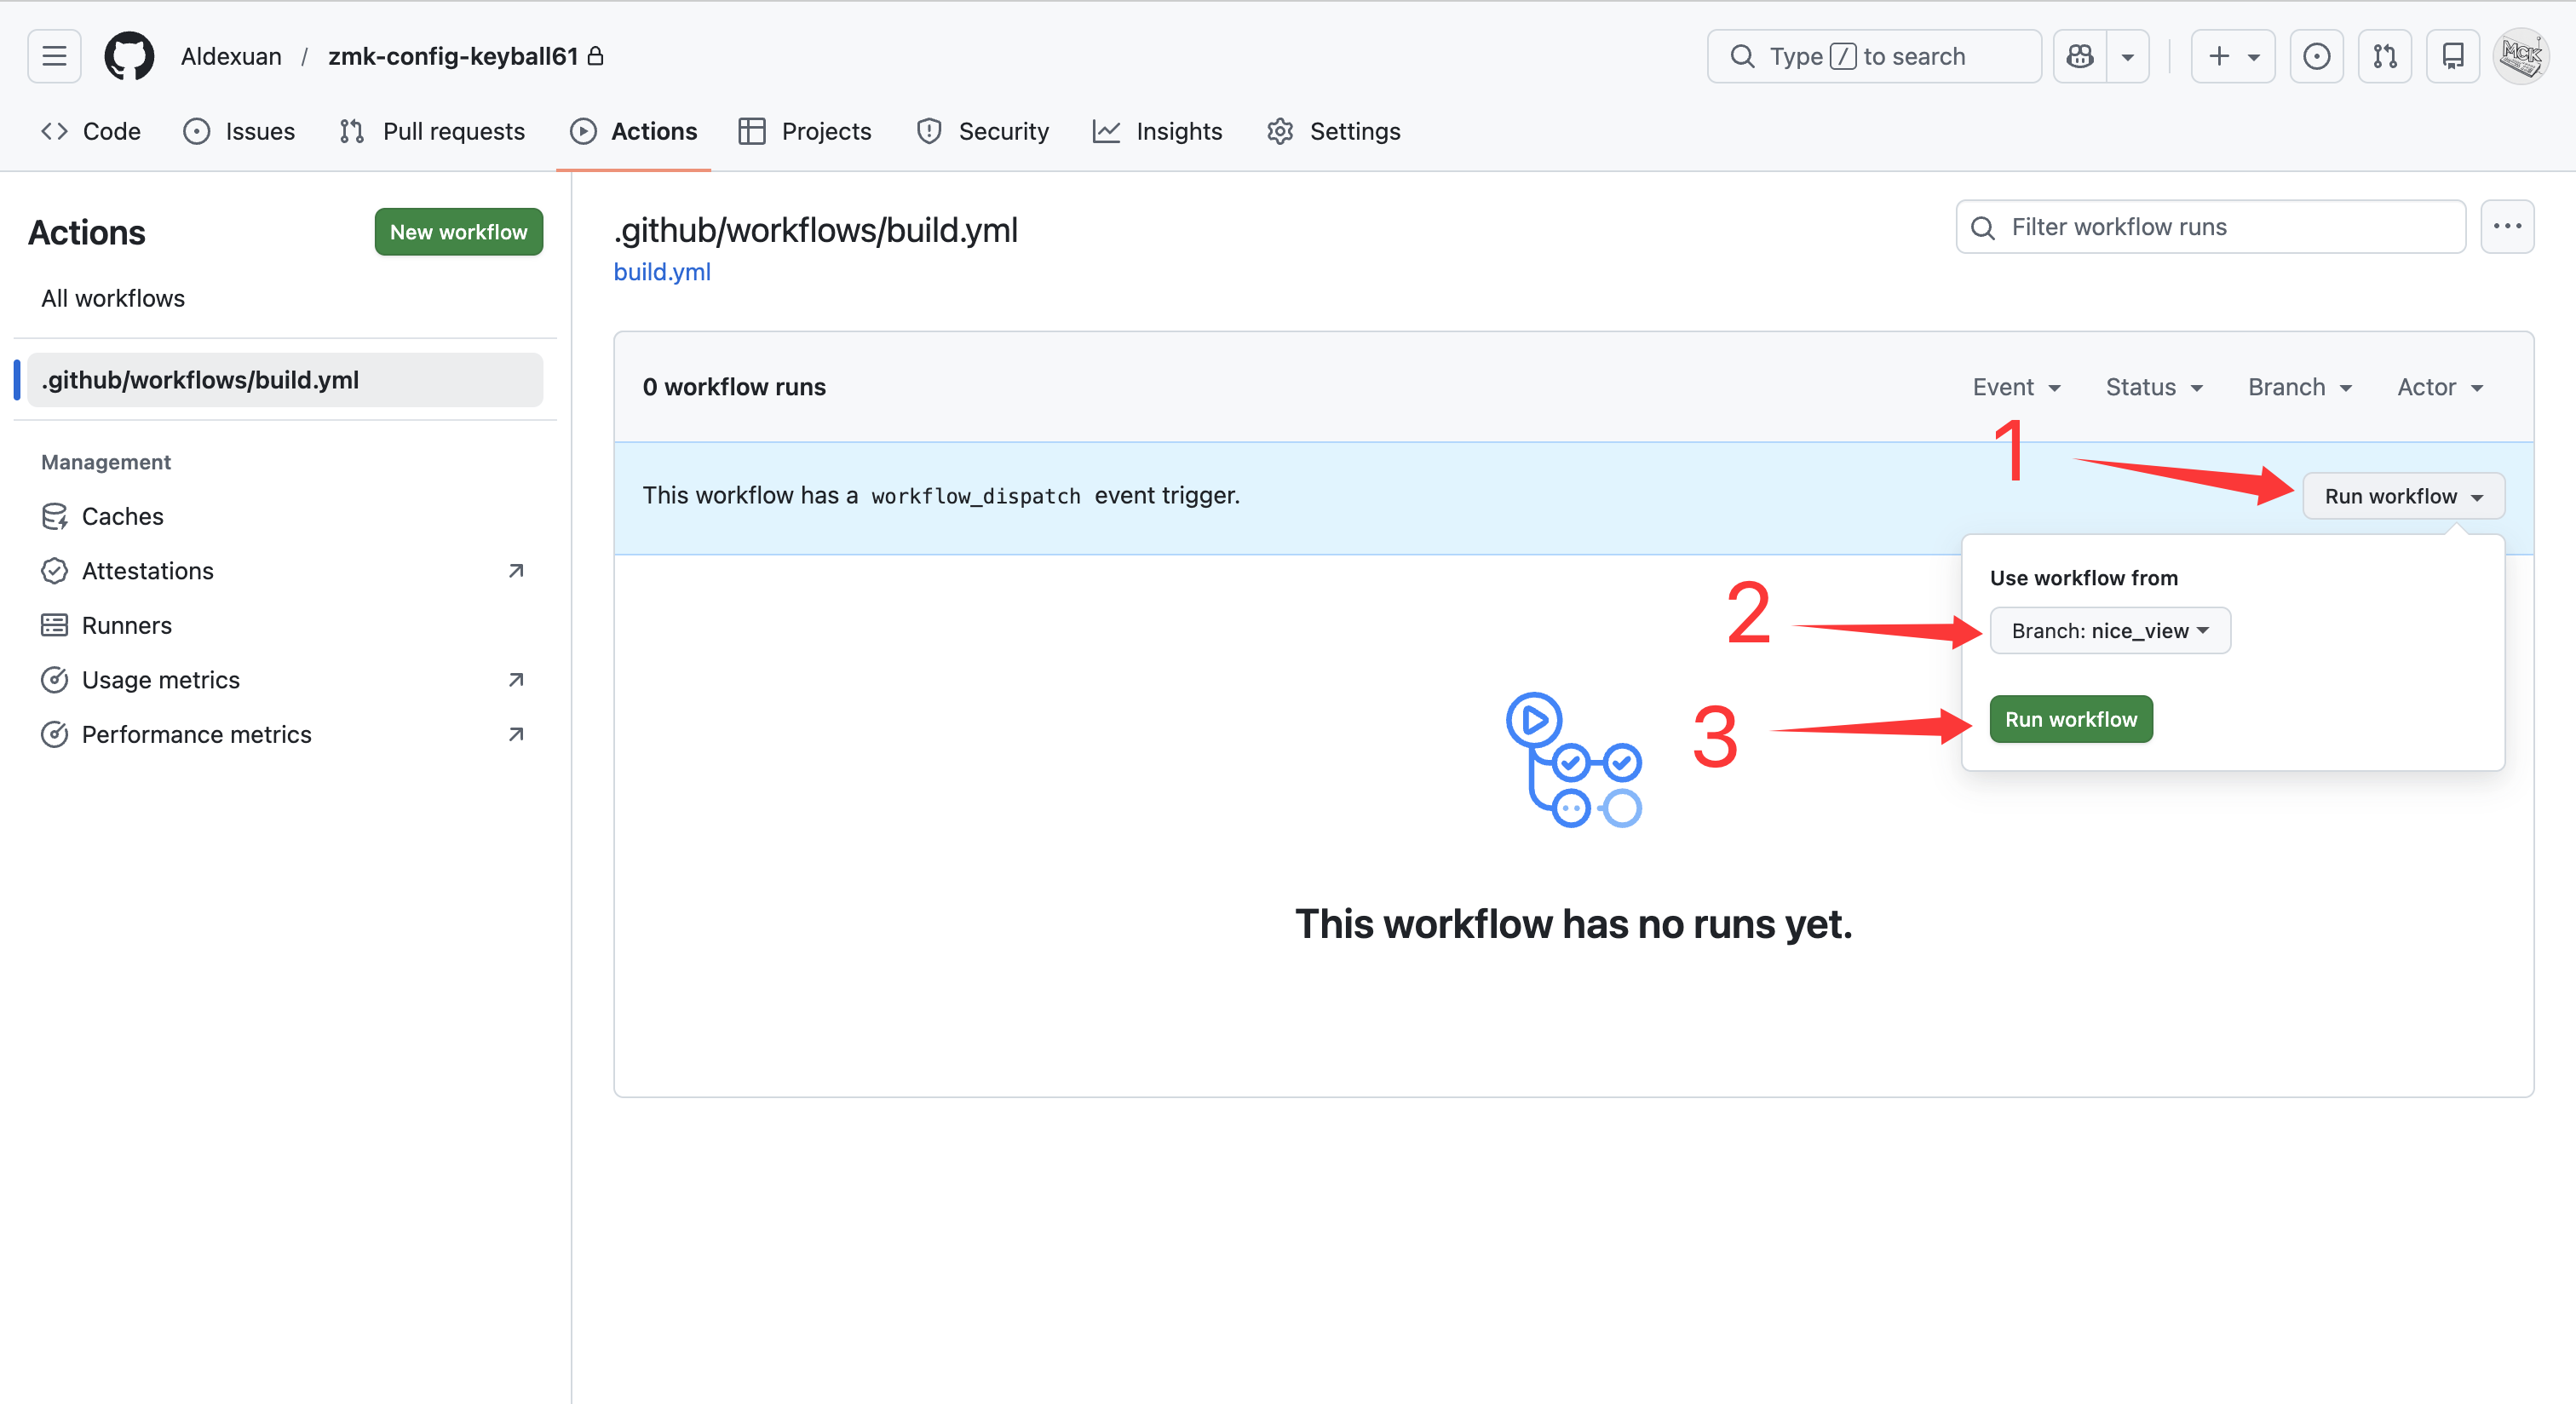Go to the Settings tab
Image resolution: width=2576 pixels, height=1404 pixels.
pos(1334,131)
